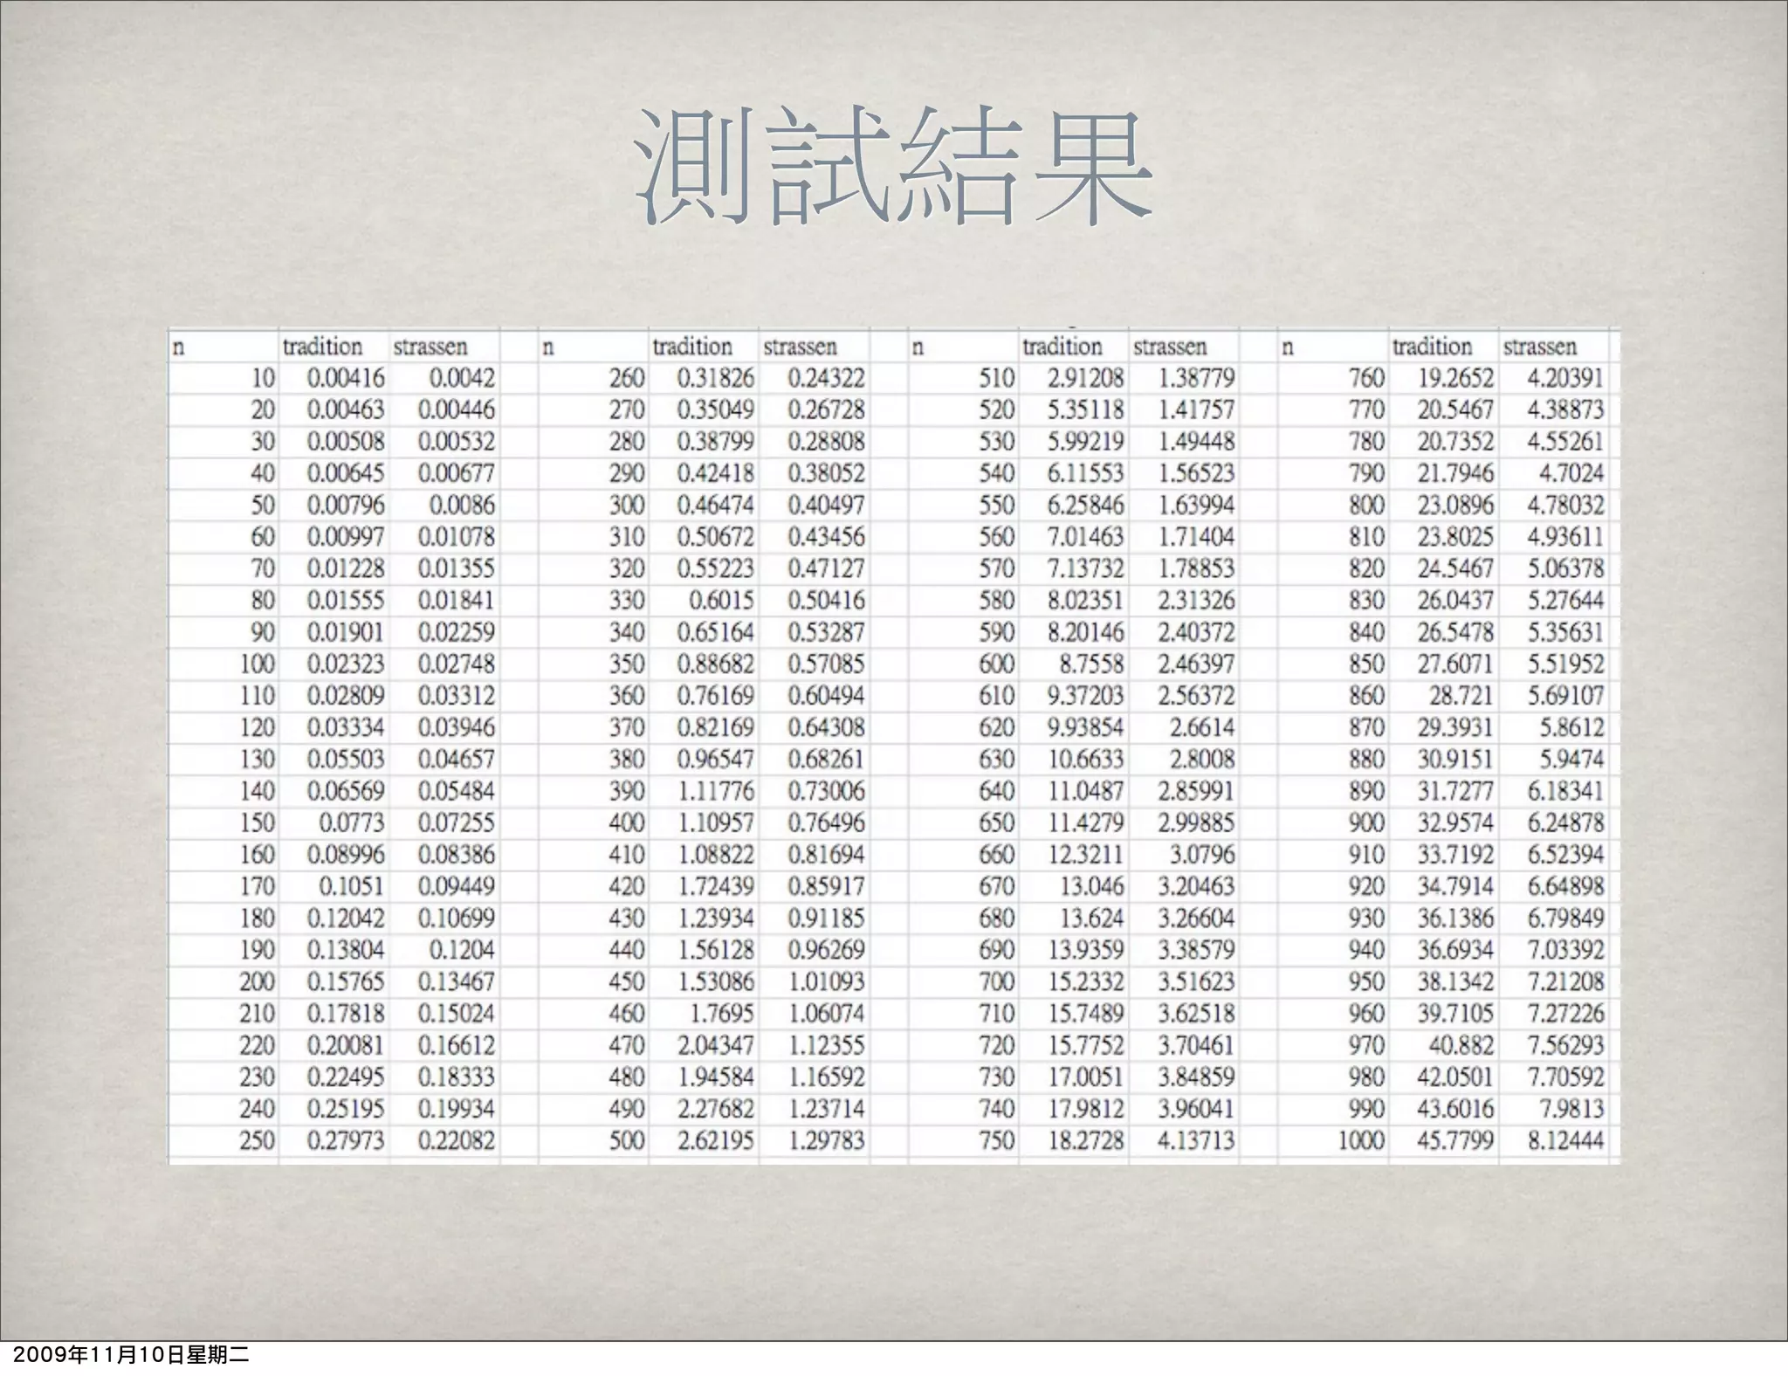Select strassen value 4.13713
The height and width of the screenshot is (1376, 1788).
click(1196, 1141)
